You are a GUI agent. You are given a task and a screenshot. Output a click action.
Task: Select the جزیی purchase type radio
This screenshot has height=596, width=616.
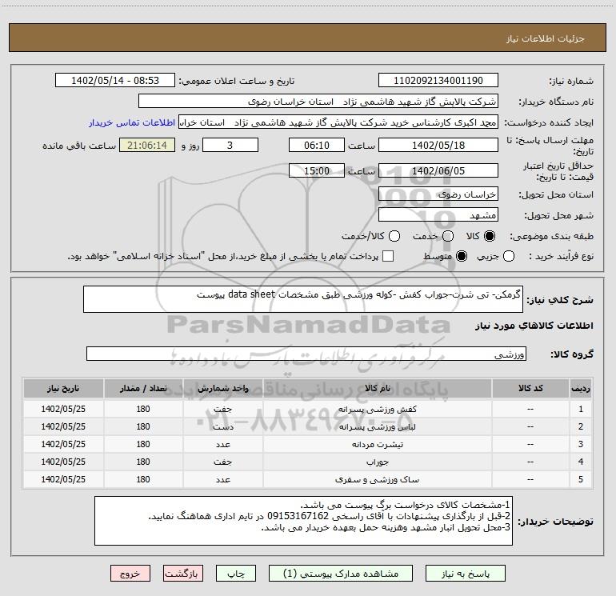point(511,257)
